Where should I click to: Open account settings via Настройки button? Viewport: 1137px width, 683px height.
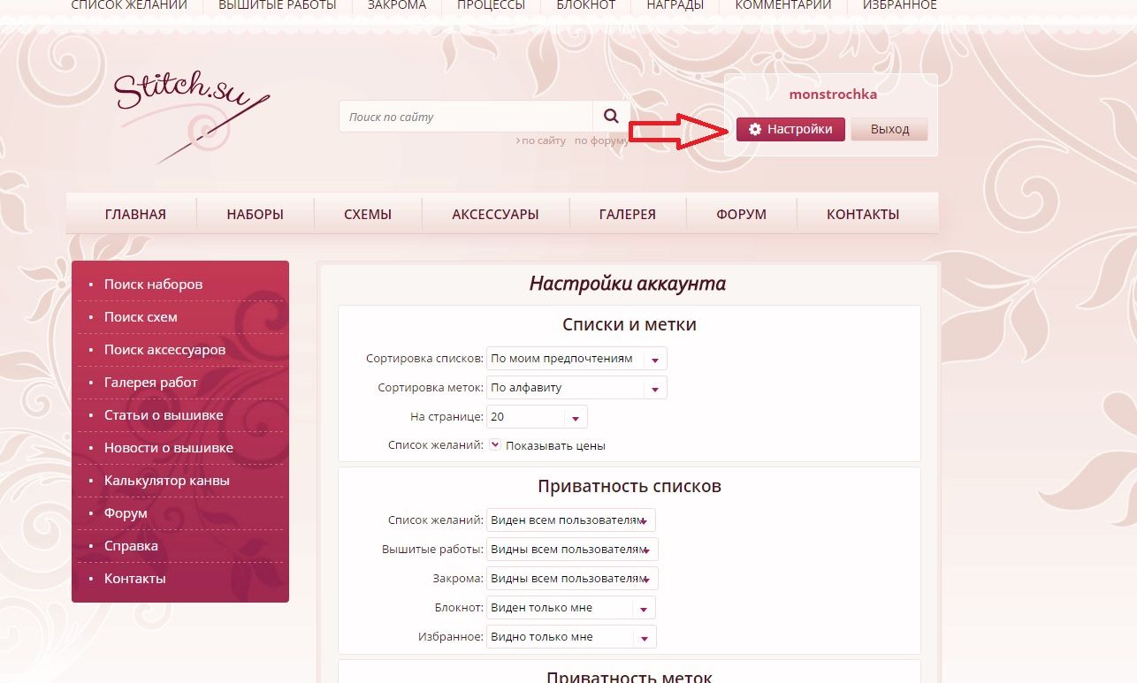790,129
